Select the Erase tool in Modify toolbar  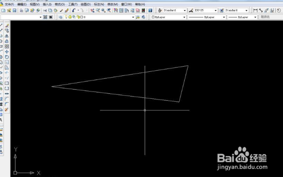point(7,25)
